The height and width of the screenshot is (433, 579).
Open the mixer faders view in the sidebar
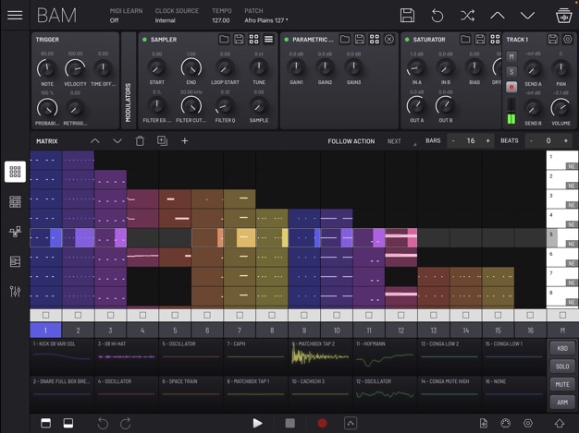pos(15,292)
